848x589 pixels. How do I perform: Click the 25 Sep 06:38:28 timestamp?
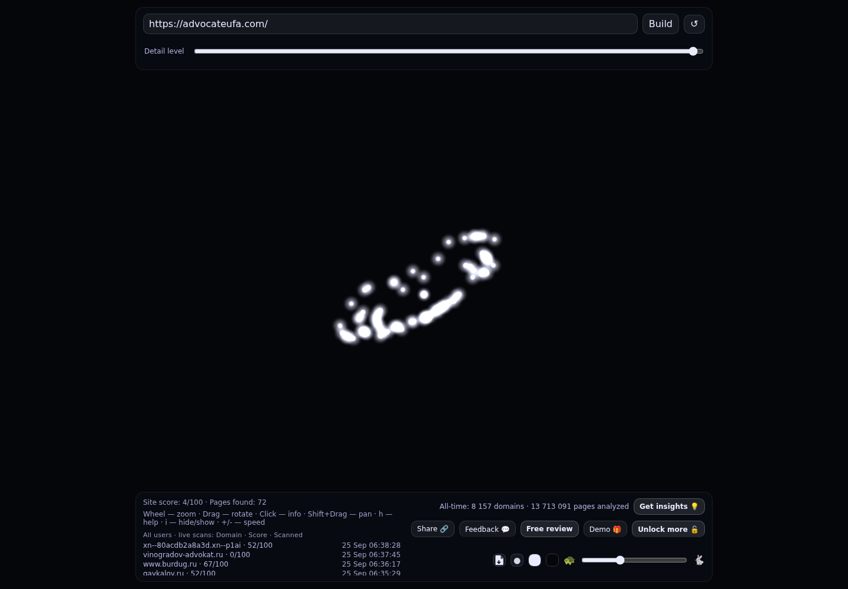coord(371,545)
